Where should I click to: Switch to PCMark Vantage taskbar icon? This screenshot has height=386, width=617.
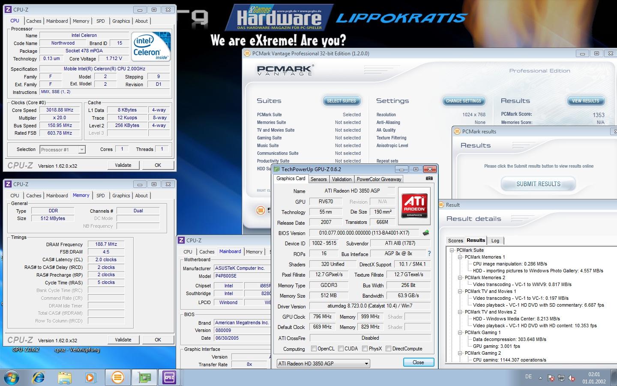[x=117, y=377]
